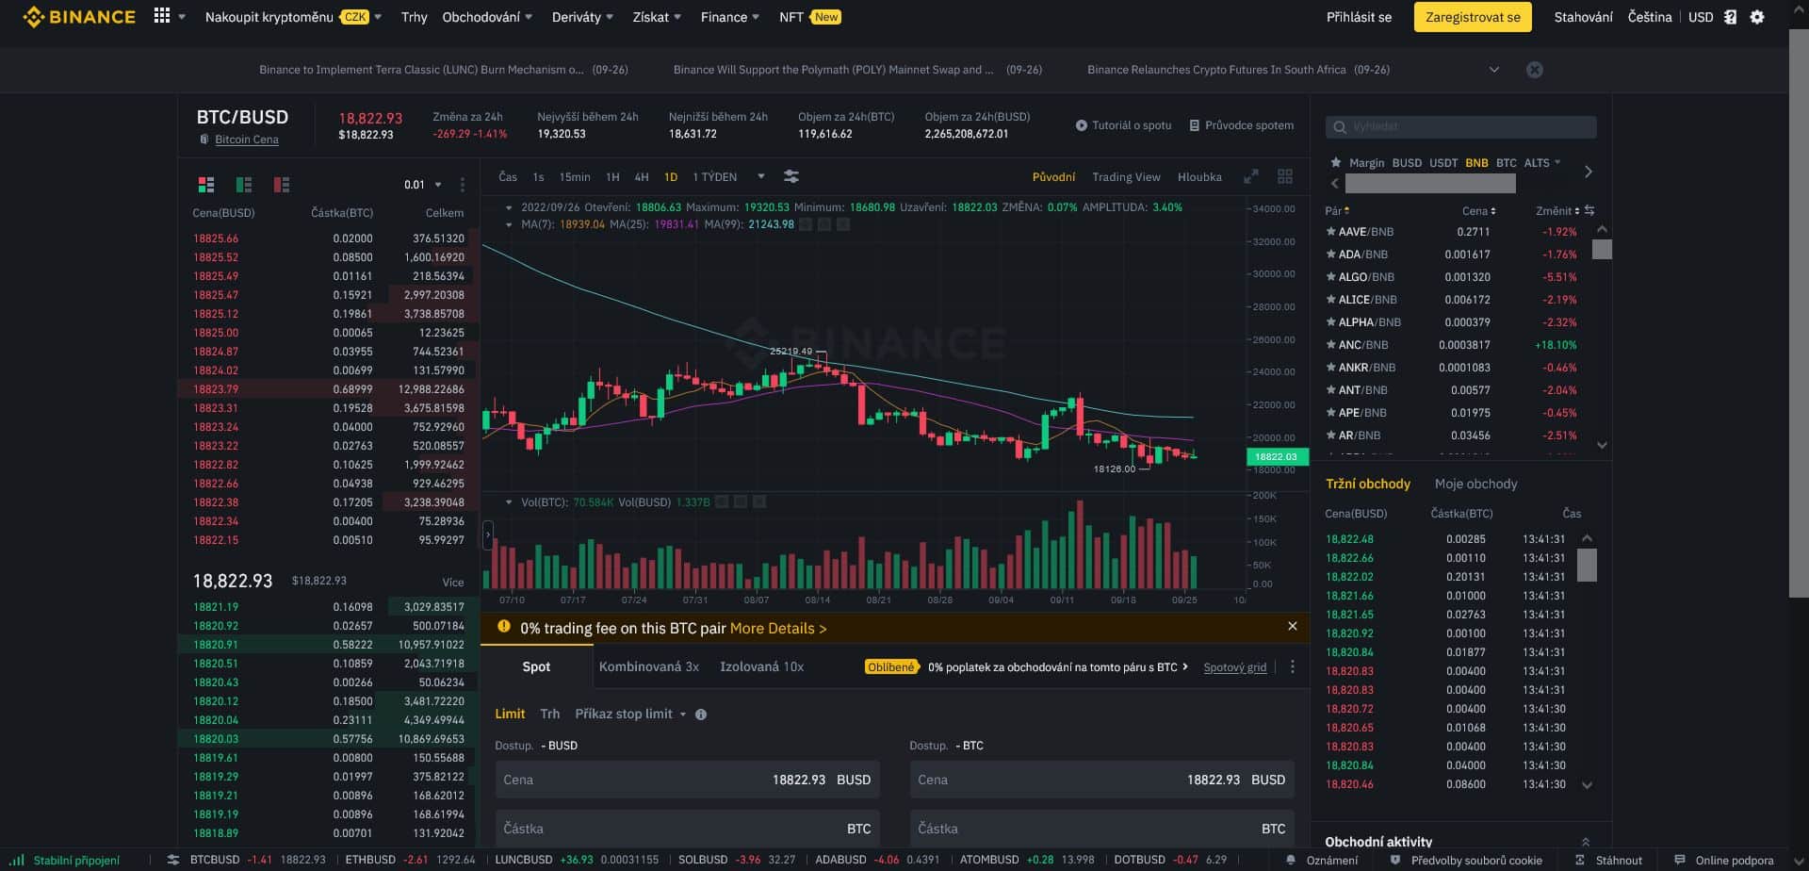This screenshot has height=871, width=1809.
Task: Open the settings gear icon
Action: [1757, 17]
